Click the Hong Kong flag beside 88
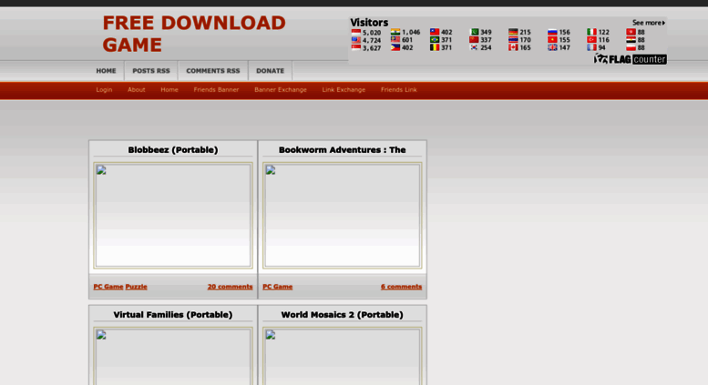 (x=631, y=32)
